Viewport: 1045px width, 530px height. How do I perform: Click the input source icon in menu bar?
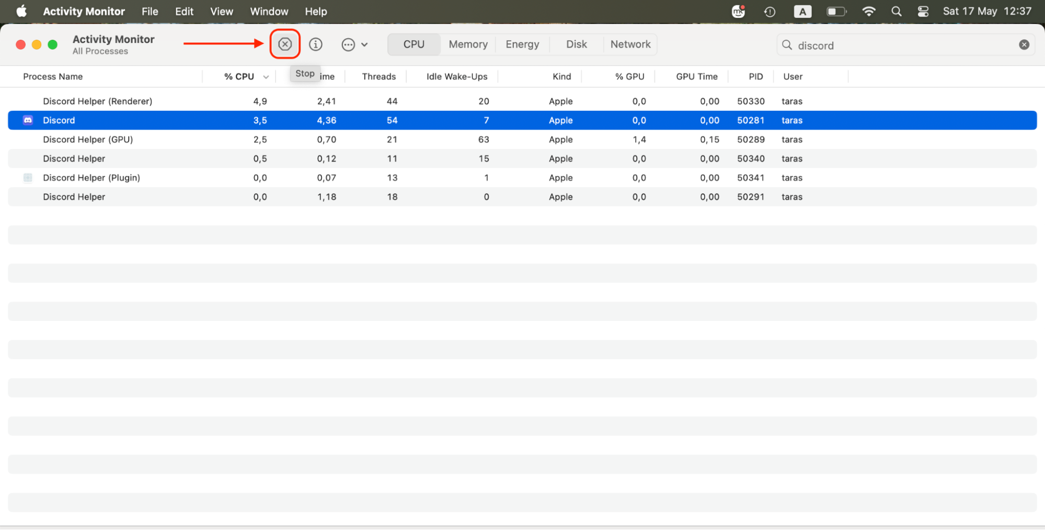[x=802, y=11]
